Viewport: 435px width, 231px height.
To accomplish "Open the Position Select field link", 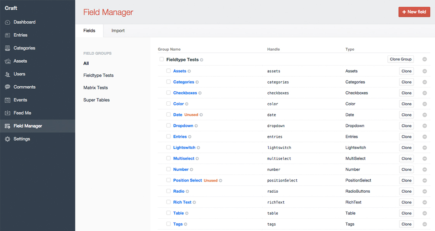I will tap(187, 180).
